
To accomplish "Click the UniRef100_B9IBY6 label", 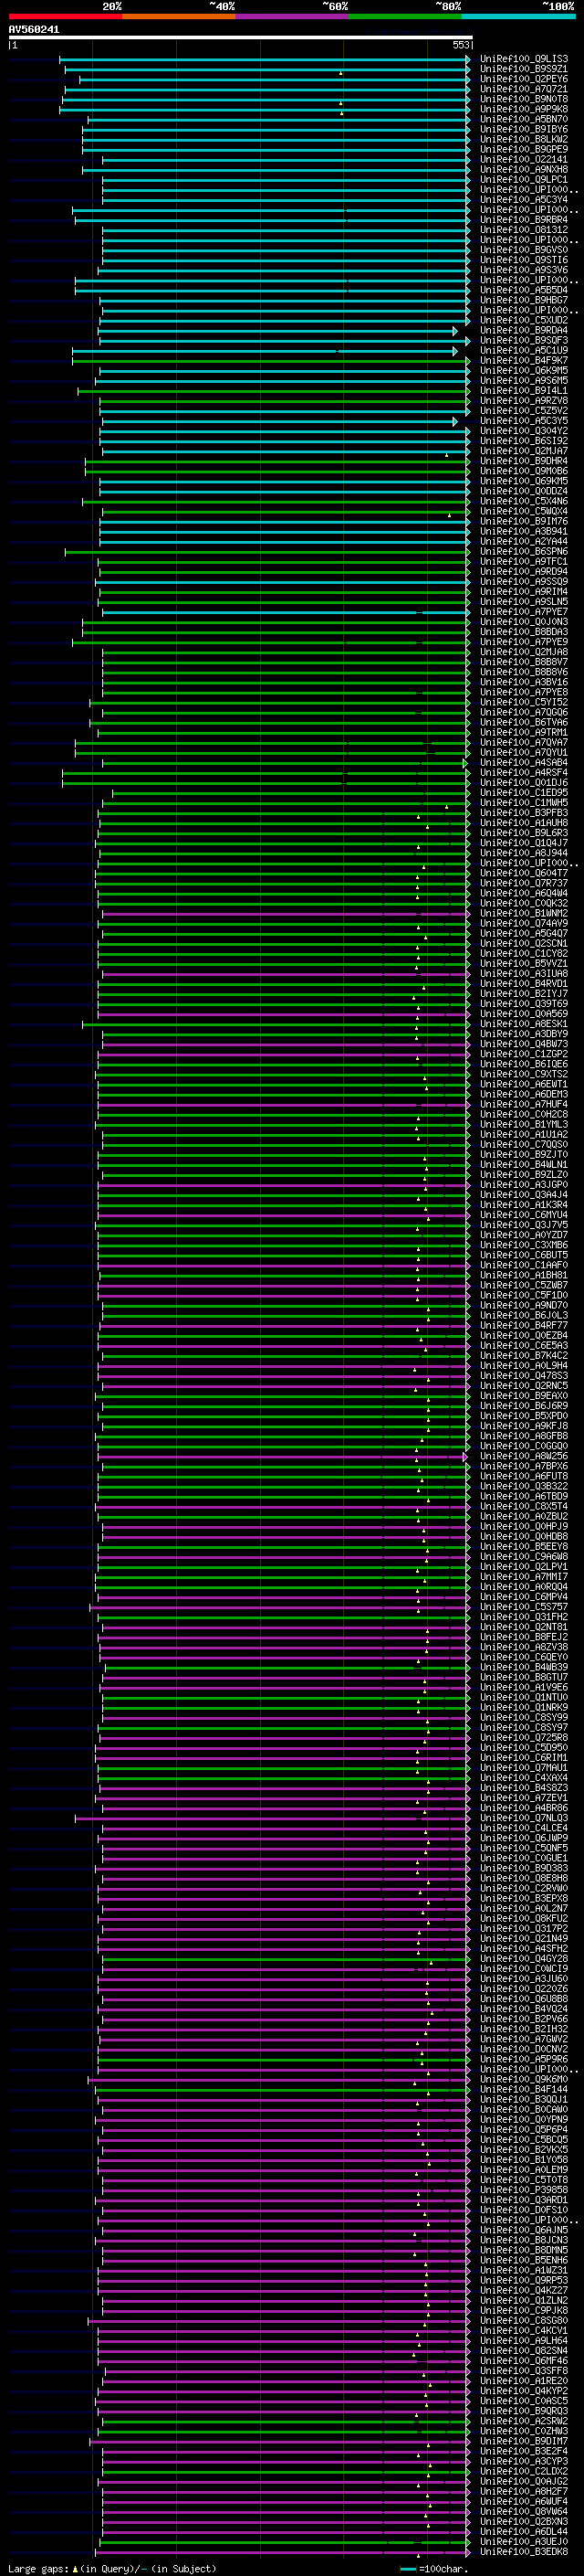I will tap(524, 129).
